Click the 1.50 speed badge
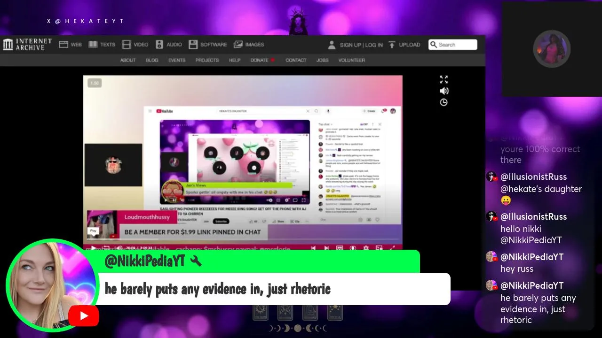This screenshot has width=602, height=338. [x=95, y=83]
